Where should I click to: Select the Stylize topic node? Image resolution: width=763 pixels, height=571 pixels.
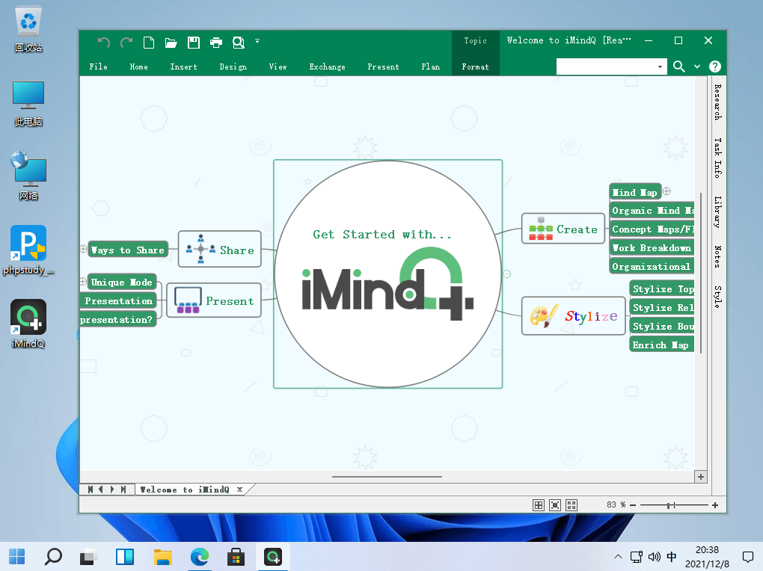[x=573, y=316]
